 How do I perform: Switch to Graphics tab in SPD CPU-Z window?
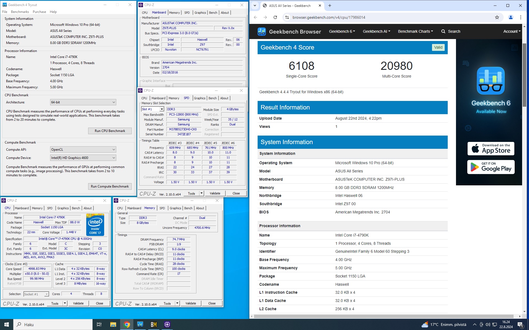click(x=200, y=98)
